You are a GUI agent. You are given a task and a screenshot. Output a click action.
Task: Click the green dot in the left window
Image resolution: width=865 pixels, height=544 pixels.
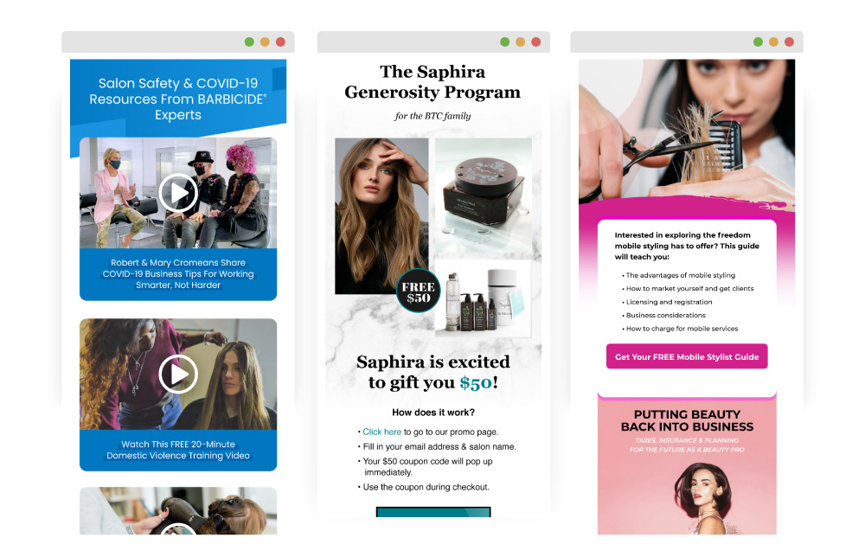249,42
